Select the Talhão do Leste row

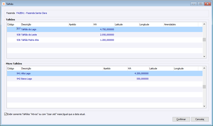[x=105, y=35]
